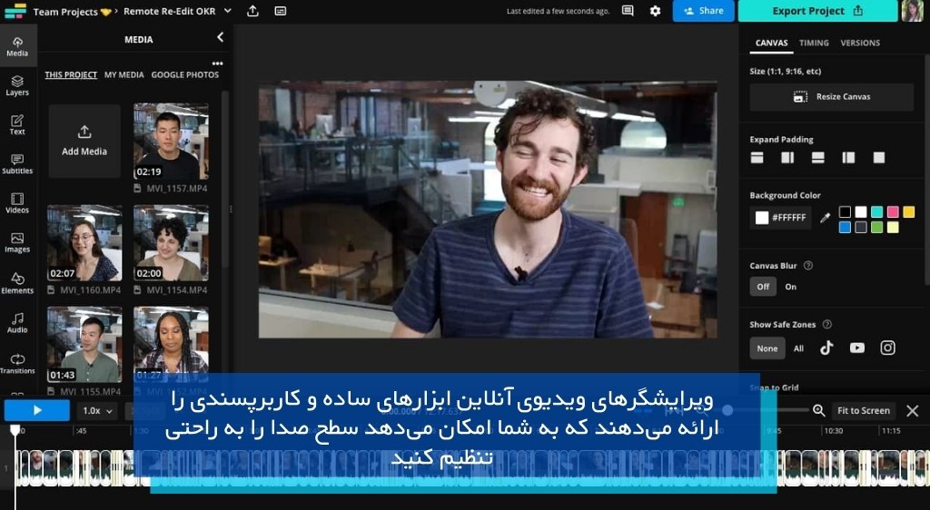Click the timeline zoom slider handle

coord(727,410)
